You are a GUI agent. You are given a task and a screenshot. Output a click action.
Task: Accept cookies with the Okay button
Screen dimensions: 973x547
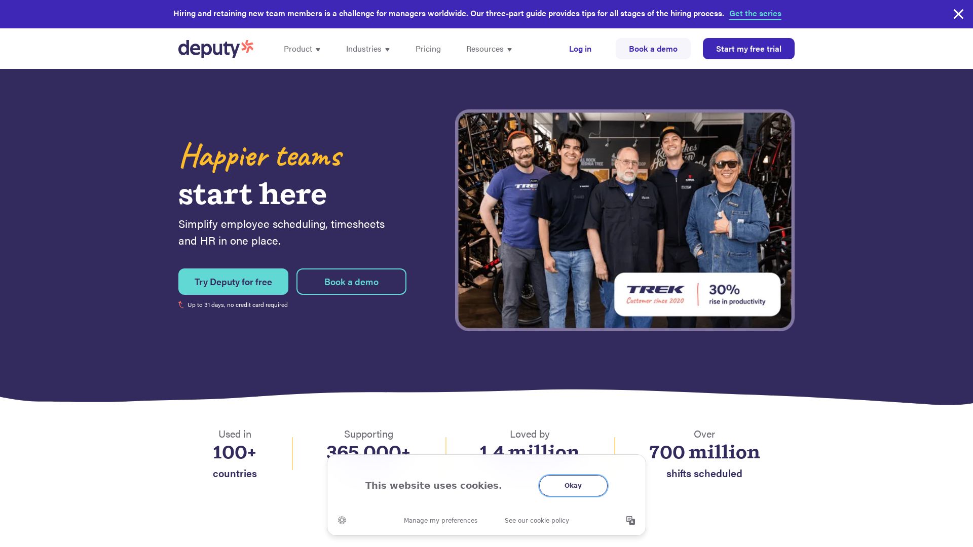573,485
